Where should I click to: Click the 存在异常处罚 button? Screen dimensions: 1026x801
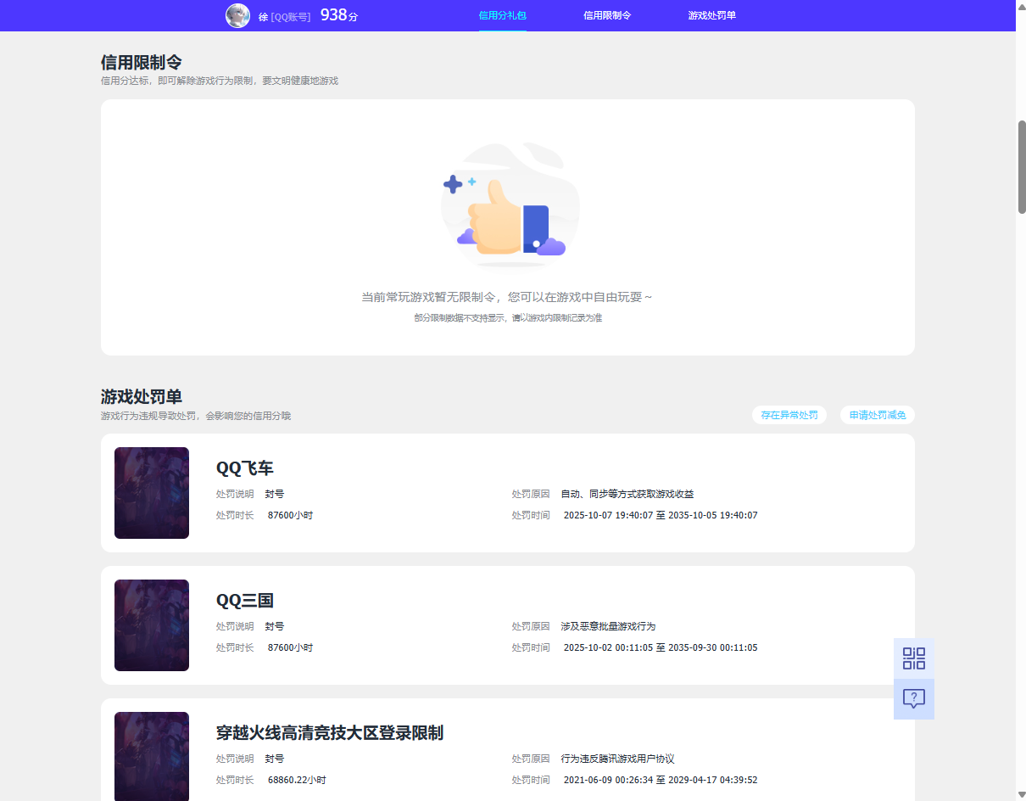(789, 415)
